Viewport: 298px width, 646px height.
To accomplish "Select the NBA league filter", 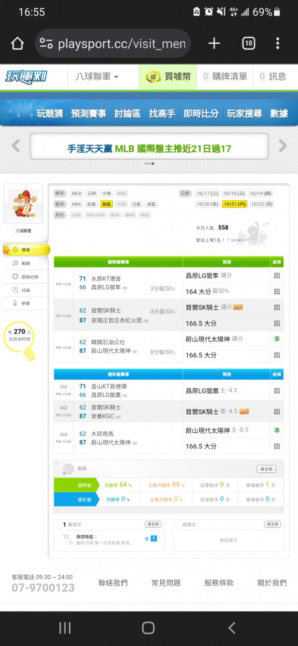I will click(77, 204).
